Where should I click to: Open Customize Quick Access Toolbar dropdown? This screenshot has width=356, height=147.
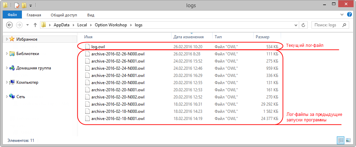pyautogui.click(x=30, y=6)
